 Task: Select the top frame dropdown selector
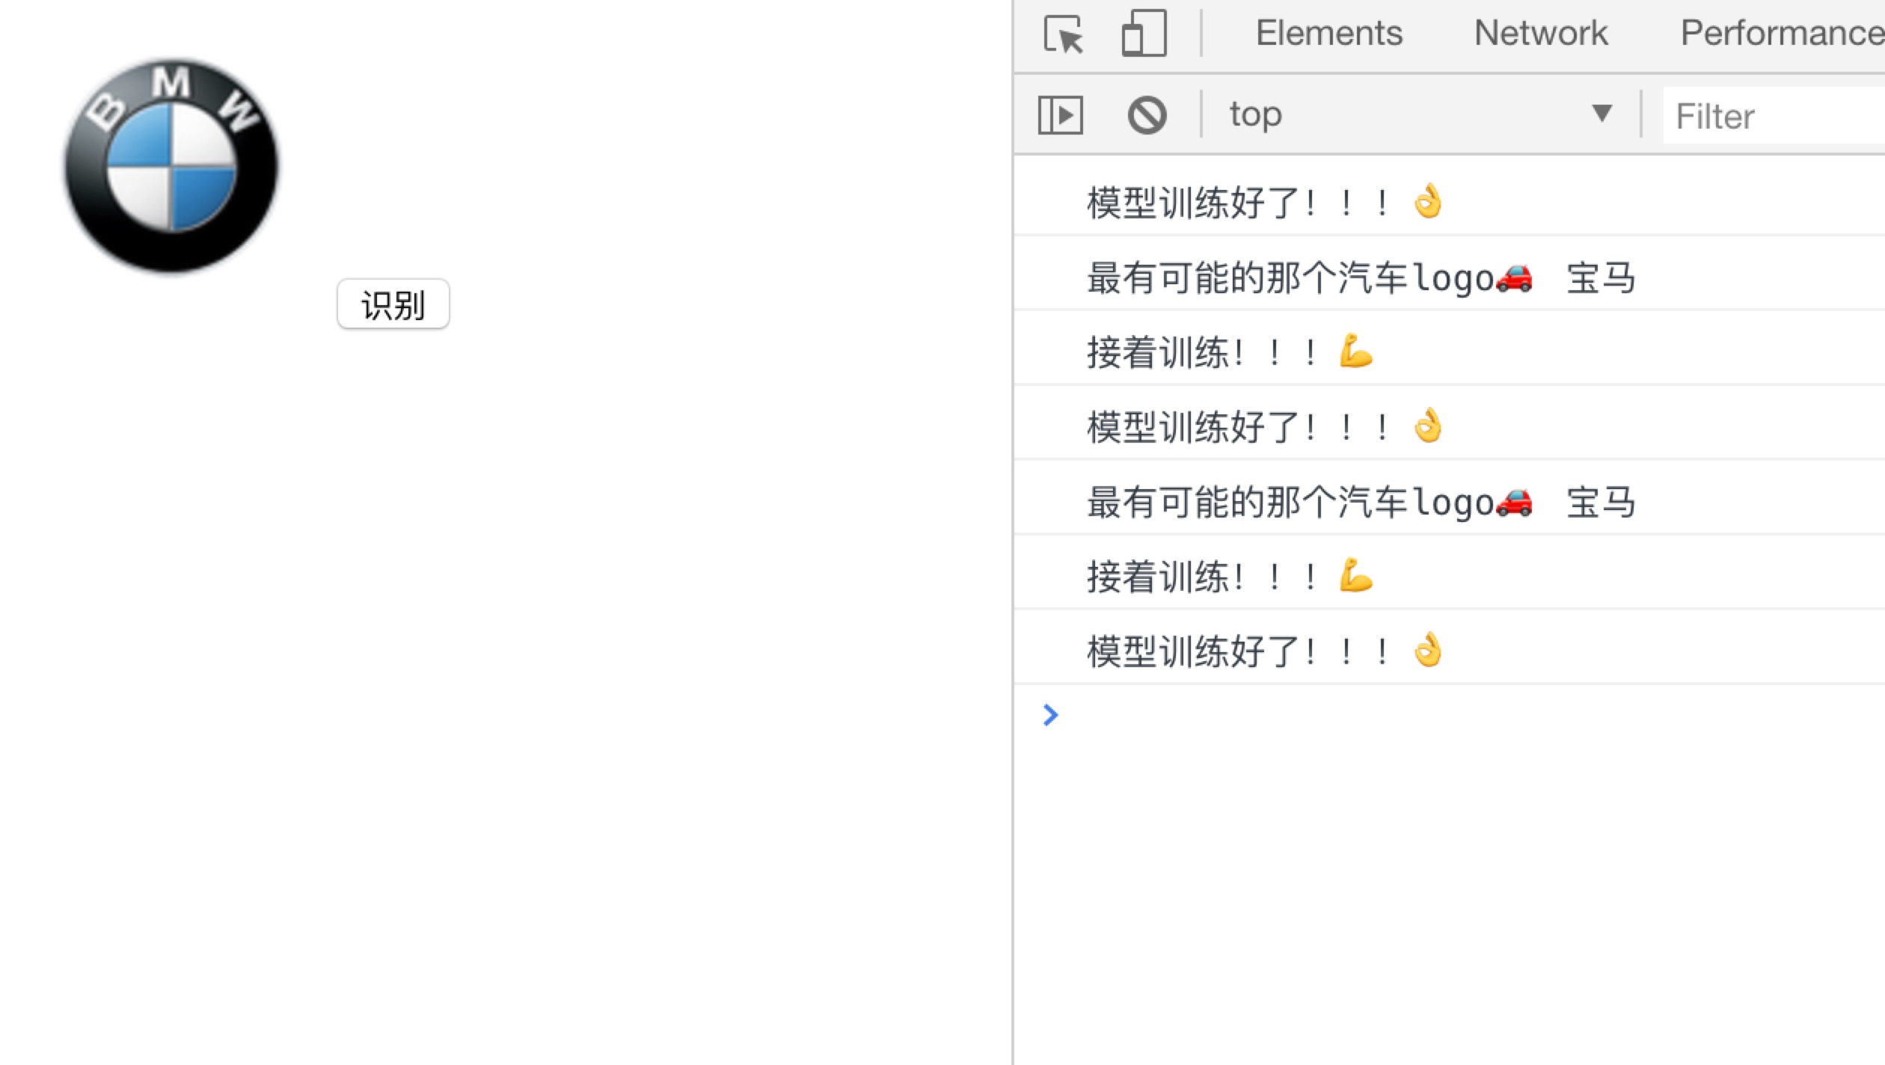[x=1417, y=115]
